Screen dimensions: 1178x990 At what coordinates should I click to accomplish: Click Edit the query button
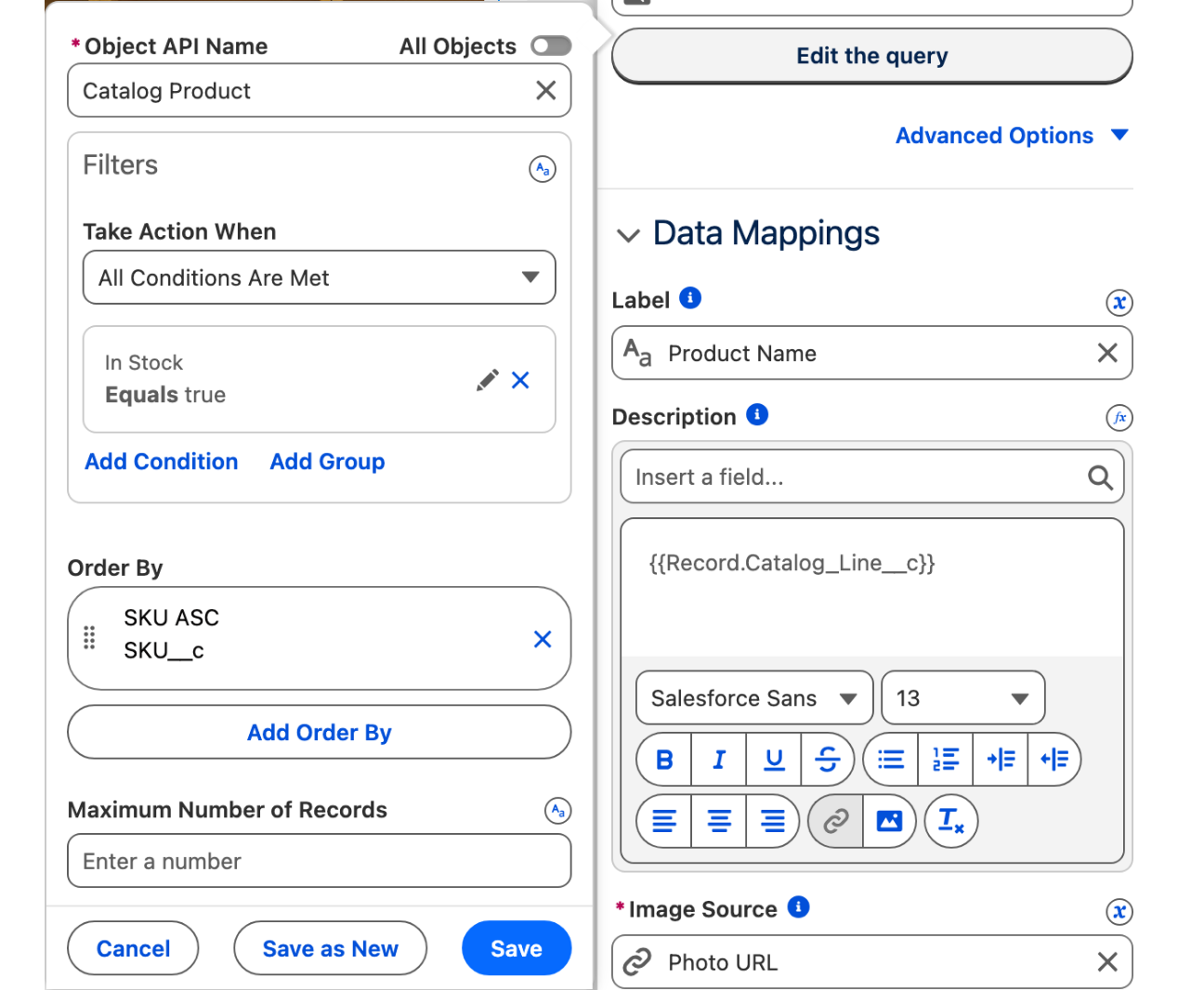[x=872, y=56]
